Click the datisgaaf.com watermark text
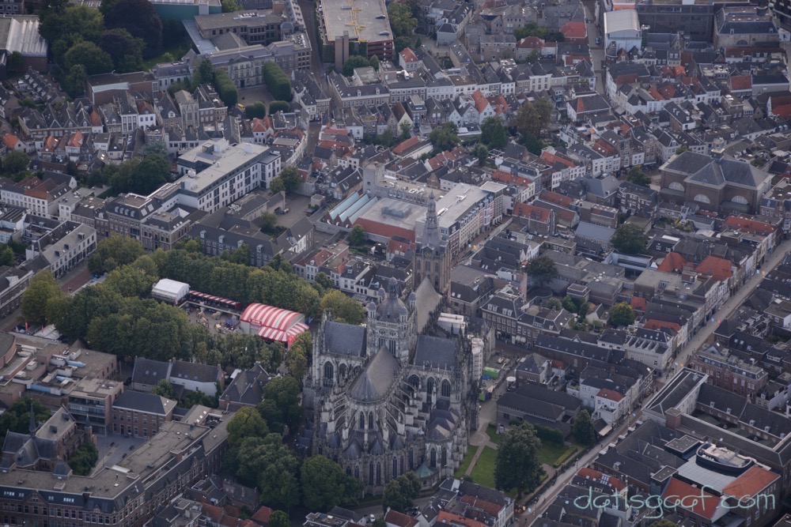The height and width of the screenshot is (527, 791). [674, 500]
